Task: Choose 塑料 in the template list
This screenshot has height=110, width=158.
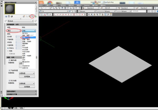Action: click(29, 58)
